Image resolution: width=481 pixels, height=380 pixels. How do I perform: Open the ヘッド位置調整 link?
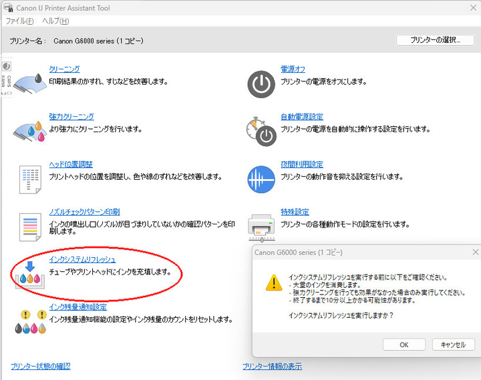[71, 164]
